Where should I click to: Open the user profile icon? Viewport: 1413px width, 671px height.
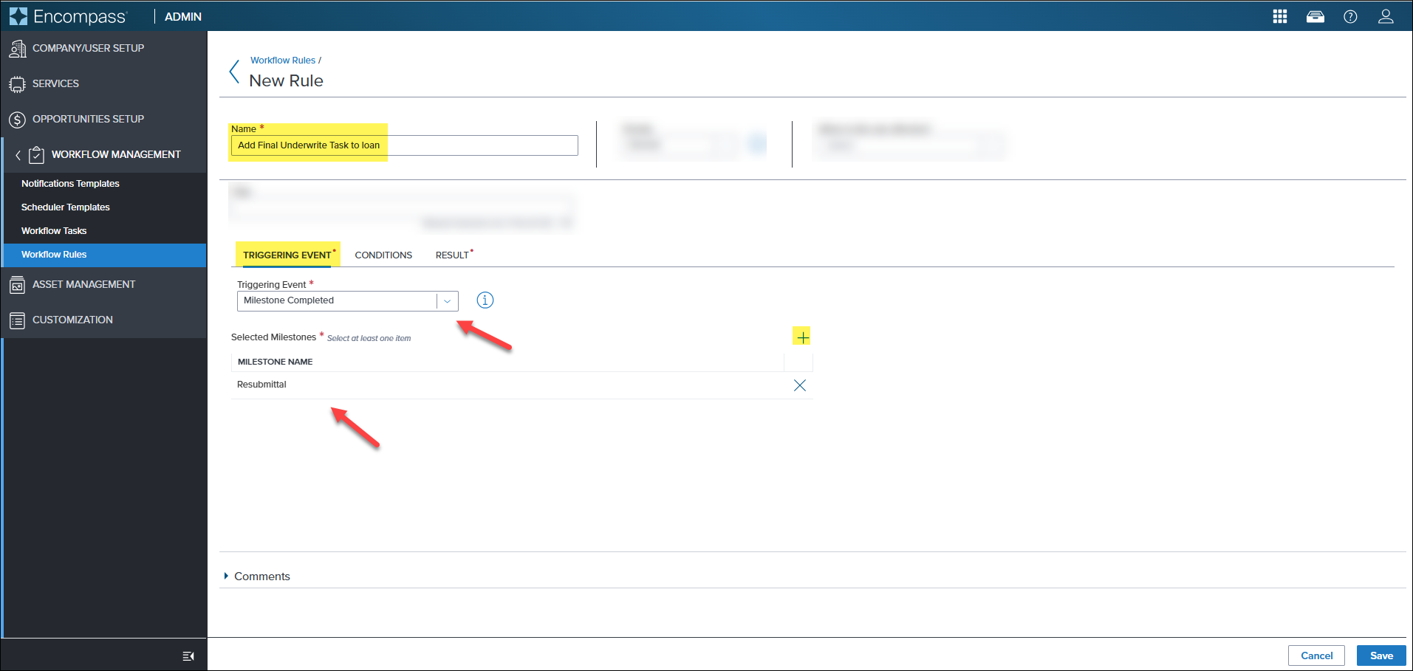(1386, 16)
